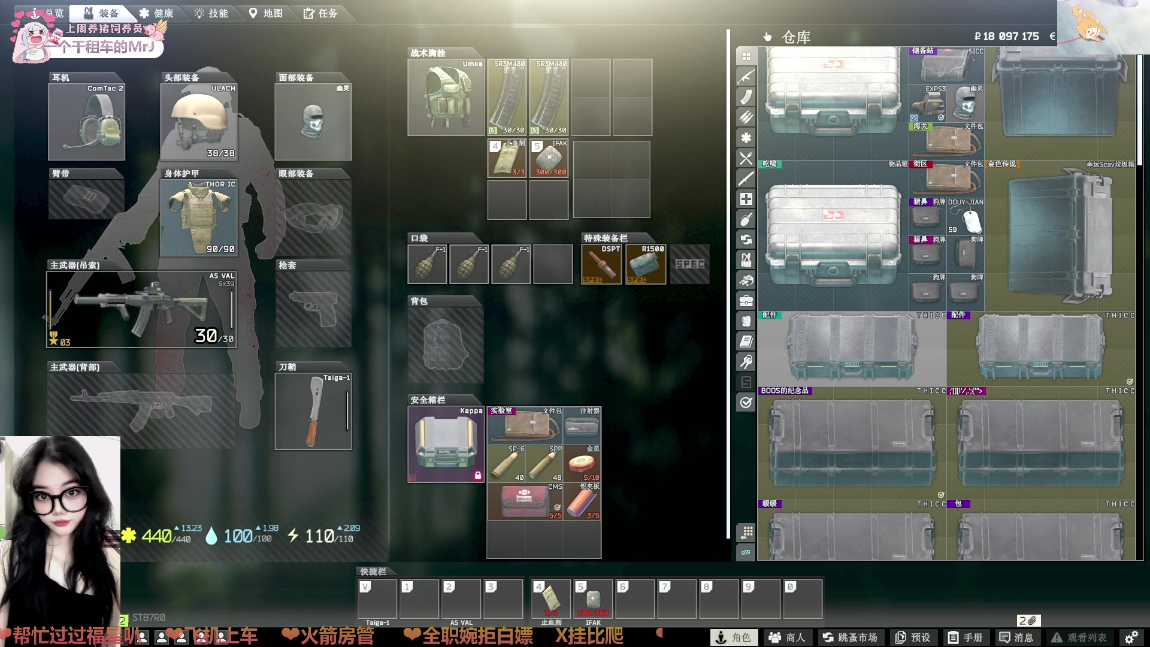1150x647 pixels.
Task: Filter stash by briefcase containers icon
Action: tap(746, 301)
